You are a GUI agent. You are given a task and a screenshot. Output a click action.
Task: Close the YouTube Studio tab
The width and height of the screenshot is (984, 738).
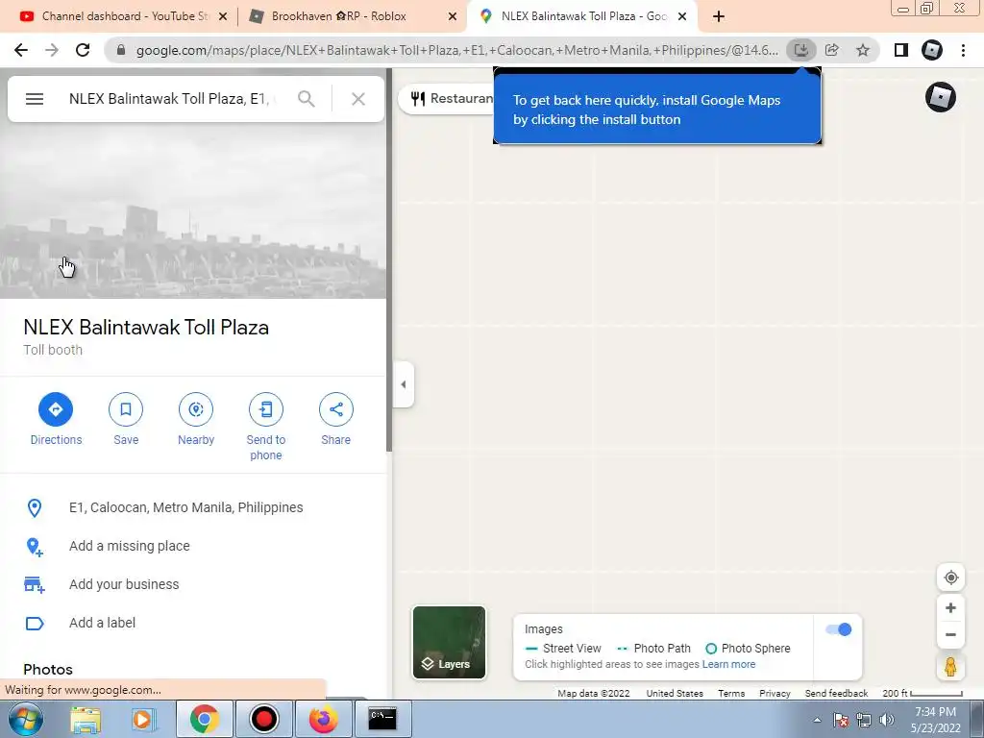pyautogui.click(x=223, y=16)
